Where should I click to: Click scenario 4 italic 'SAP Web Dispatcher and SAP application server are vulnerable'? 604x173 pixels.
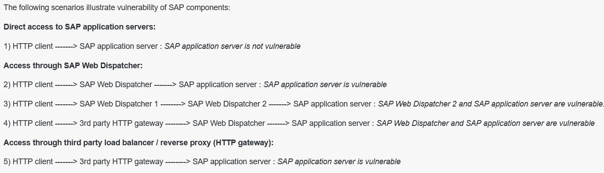[485, 123]
